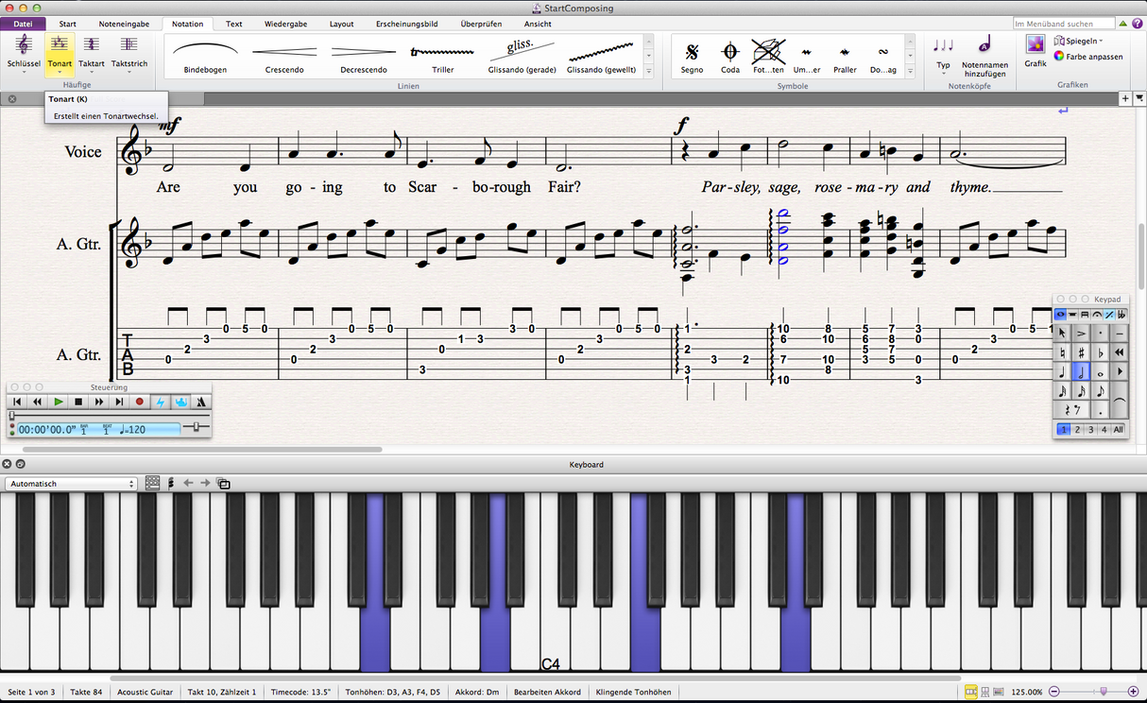Screen dimensions: 1147x703
Task: Toggle Live Tempo lightning button
Action: point(161,402)
